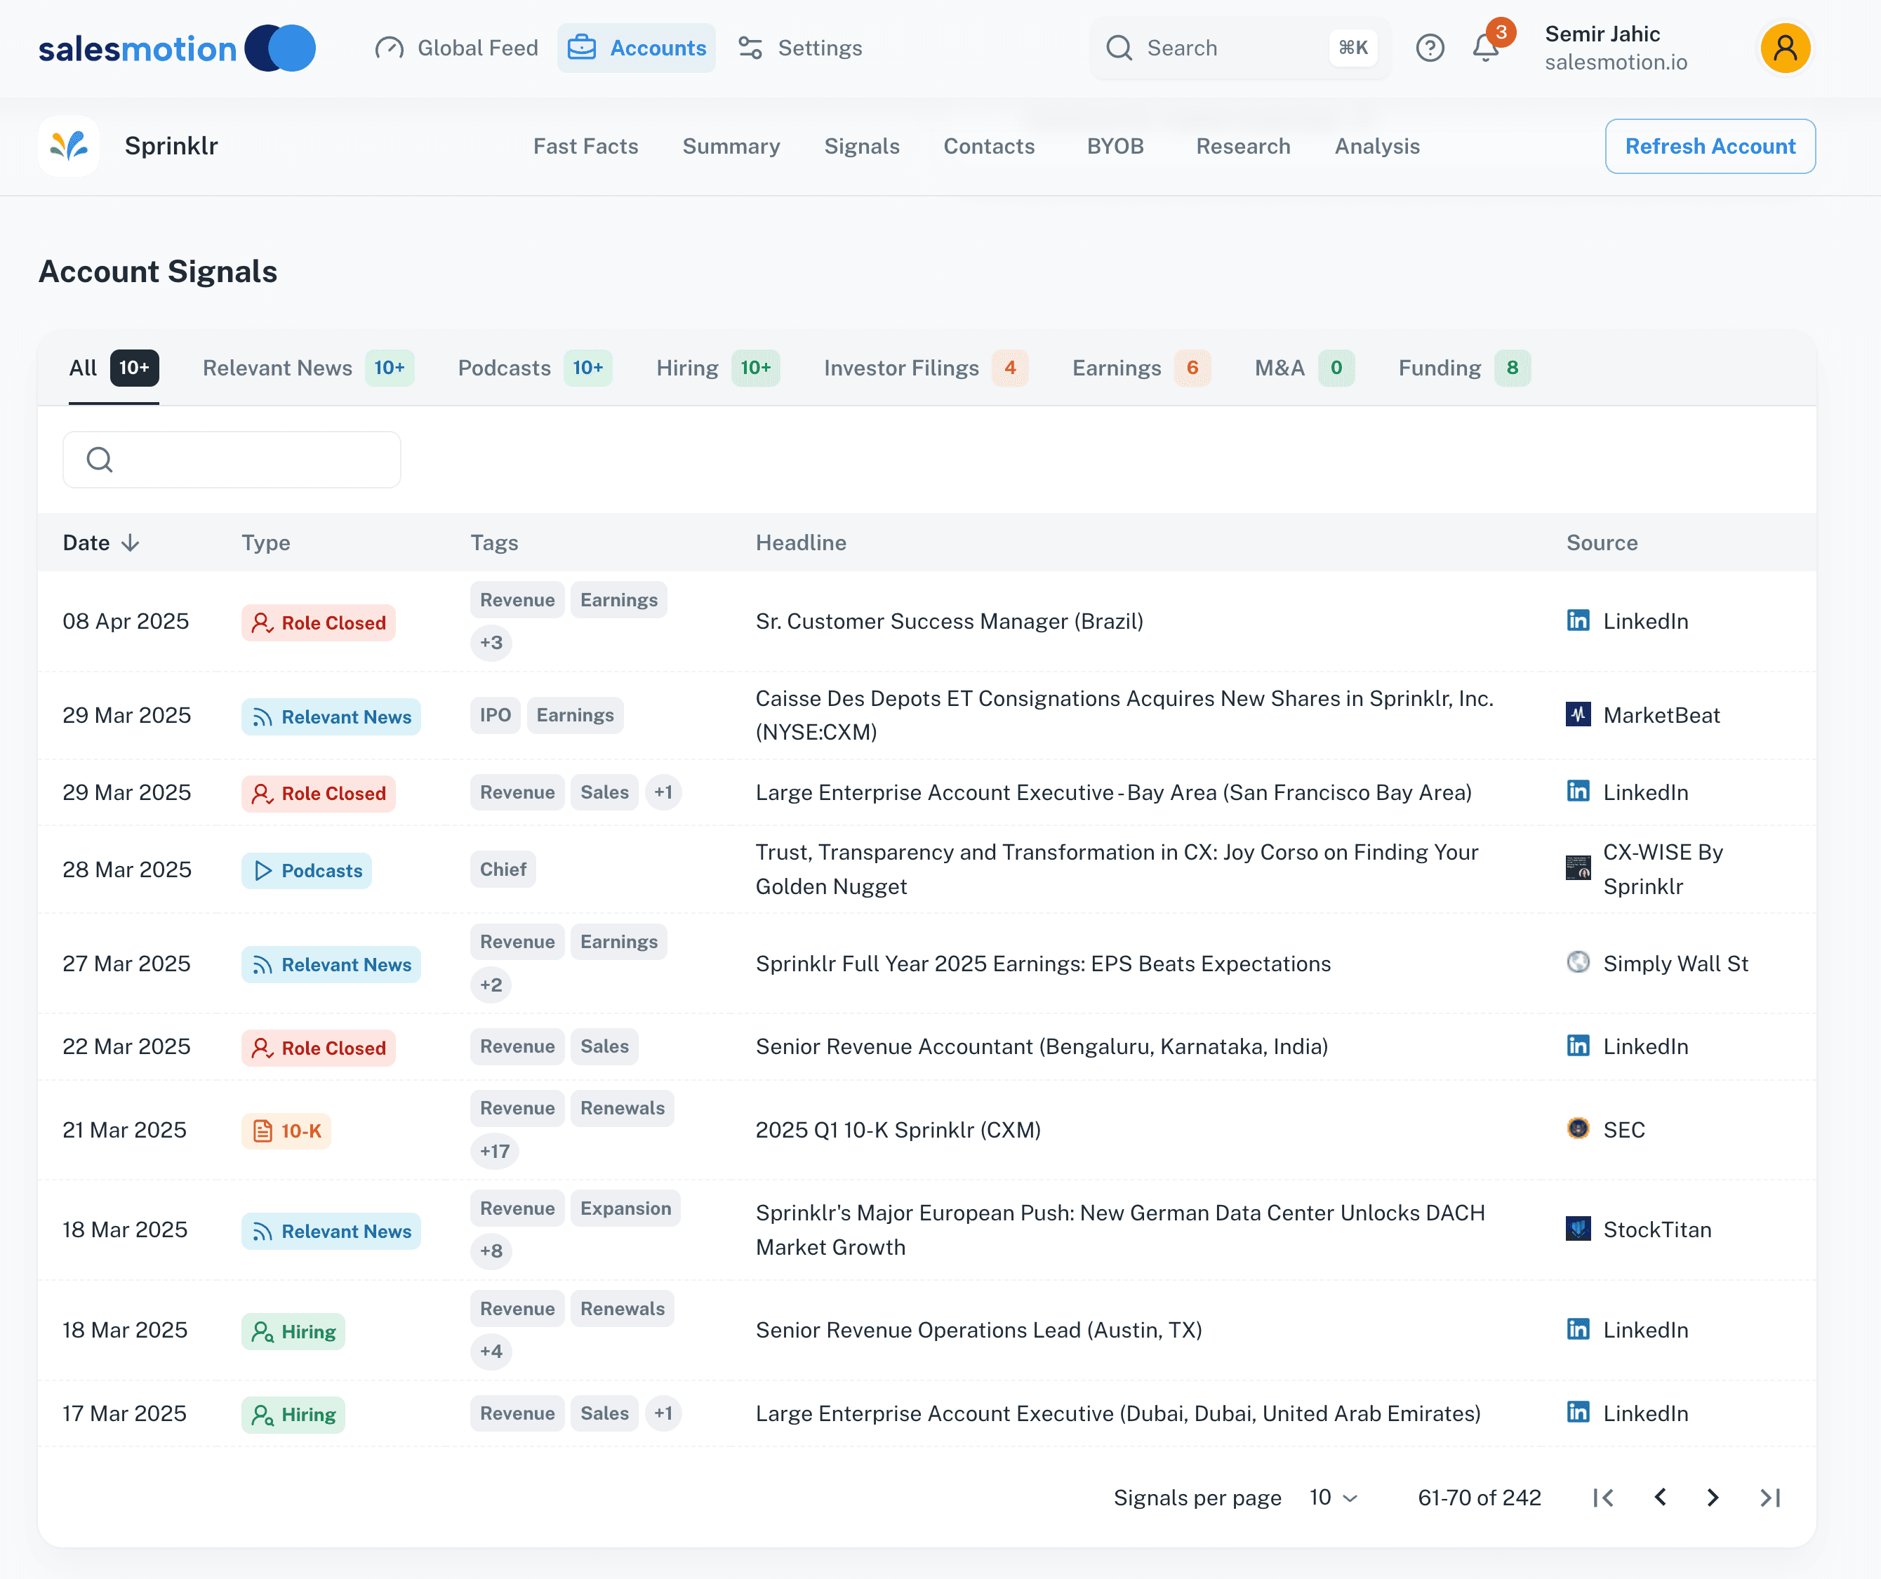Open the help question mark icon
The image size is (1881, 1579).
pos(1430,48)
